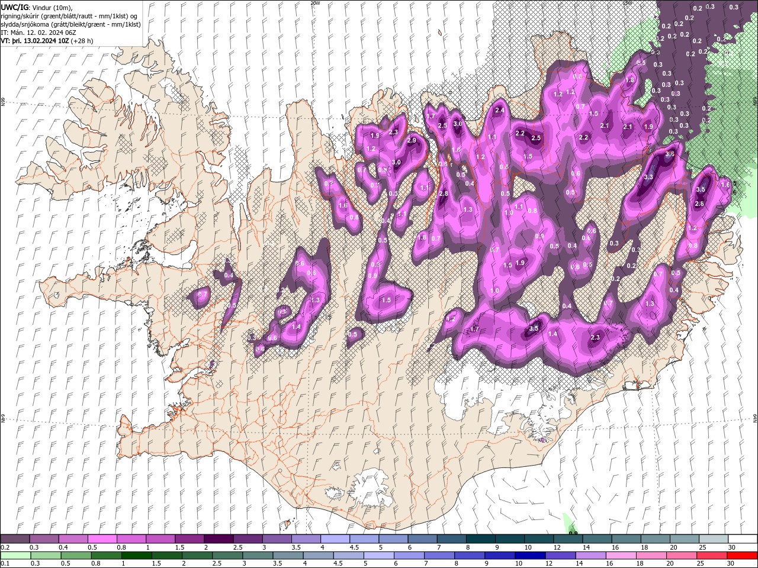Select the pale grey 25–30 swatch in upper legend
This screenshot has width=758, height=568.
pyautogui.click(x=714, y=539)
